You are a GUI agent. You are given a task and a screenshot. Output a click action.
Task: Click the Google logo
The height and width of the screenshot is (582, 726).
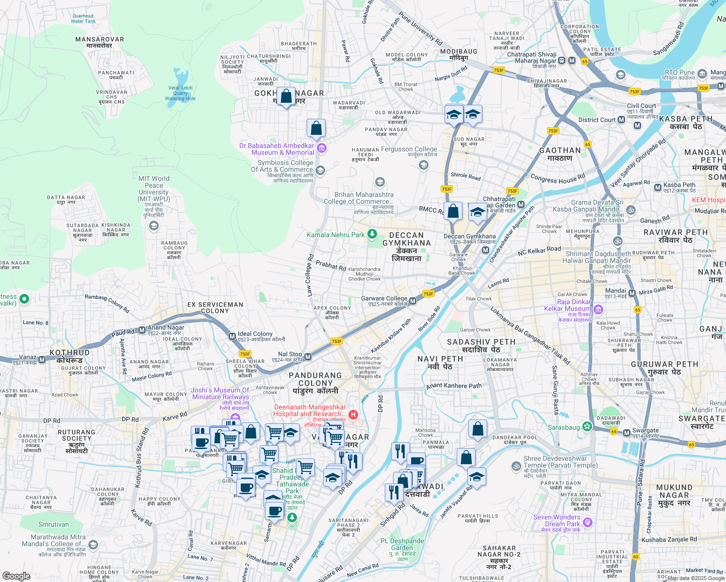click(x=16, y=576)
